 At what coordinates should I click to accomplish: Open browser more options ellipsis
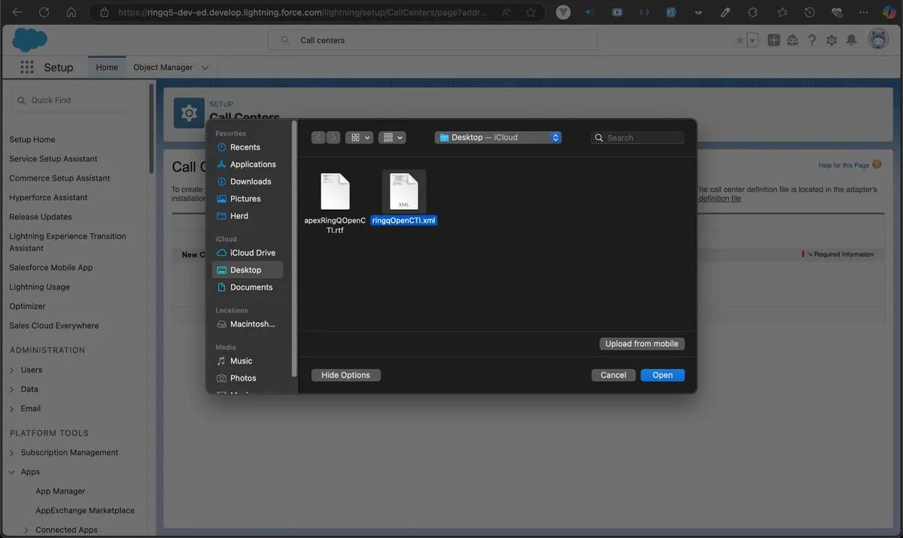[x=863, y=12]
